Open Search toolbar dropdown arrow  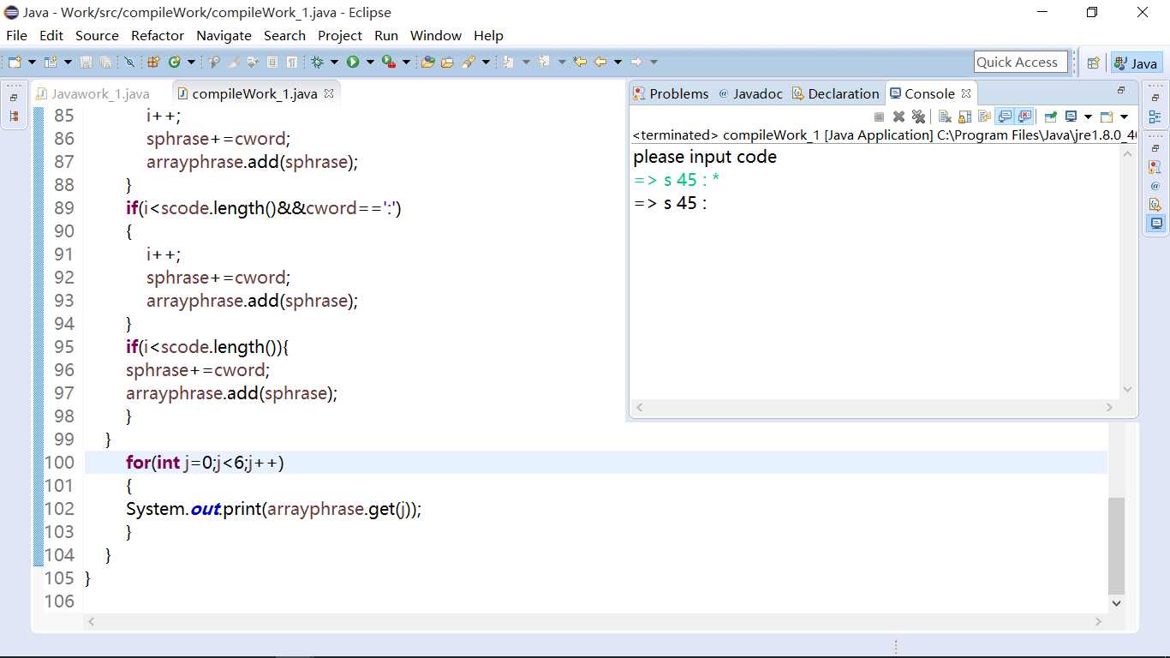[x=486, y=62]
